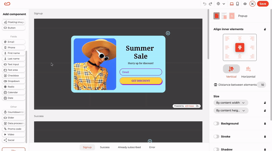
Task: Enable the Background toggle
Action: (x=216, y=123)
